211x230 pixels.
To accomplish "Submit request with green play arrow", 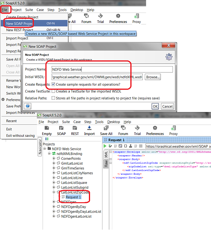I will (x=105, y=146).
